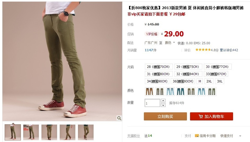Choose the last olive pants color option
The width and height of the screenshot is (250, 142).
212,92
